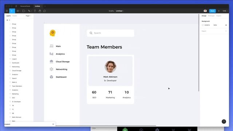Click the canvas horizontal scrollbar
The image size is (233, 131).
point(106,126)
